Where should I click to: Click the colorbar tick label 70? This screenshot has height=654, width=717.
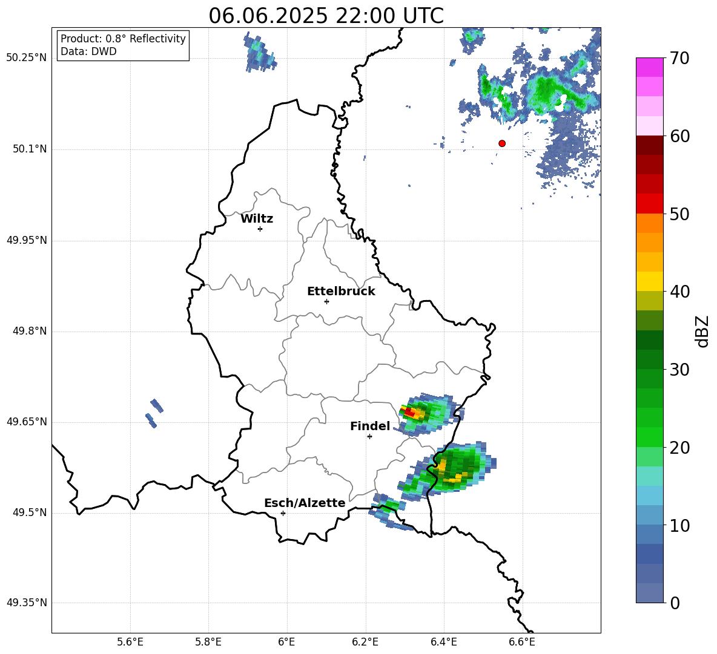(679, 59)
